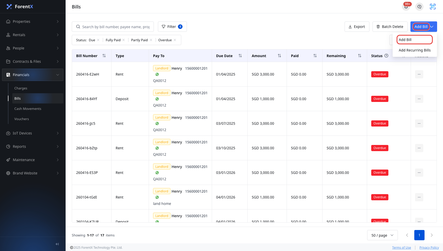Expand the Properties sidebar section
The image size is (443, 251).
click(x=33, y=22)
